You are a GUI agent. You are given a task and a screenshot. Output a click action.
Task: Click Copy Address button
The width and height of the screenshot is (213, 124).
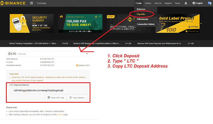77,97
